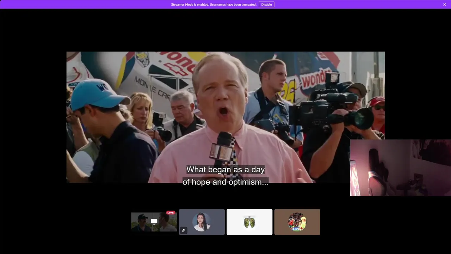Click the webcam picture-in-picture preview
The height and width of the screenshot is (254, 451).
pyautogui.click(x=401, y=168)
